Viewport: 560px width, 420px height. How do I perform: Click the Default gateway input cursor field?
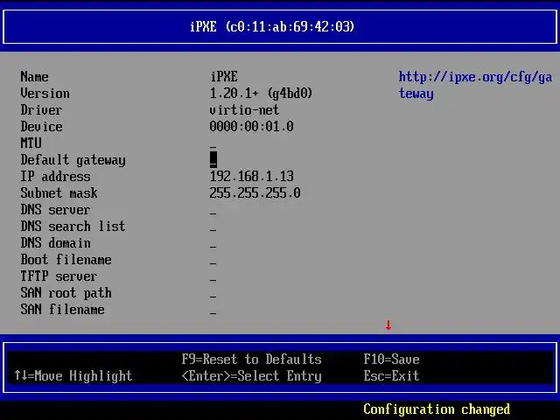point(213,159)
